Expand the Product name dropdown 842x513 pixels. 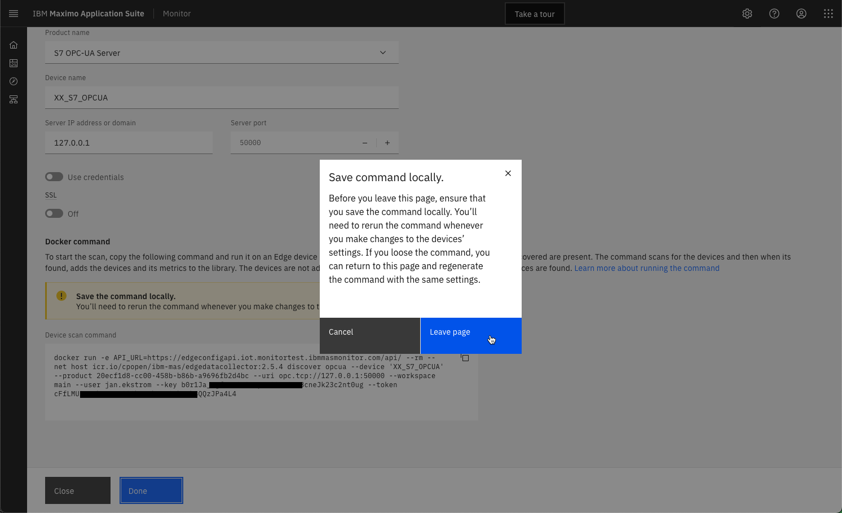point(222,52)
